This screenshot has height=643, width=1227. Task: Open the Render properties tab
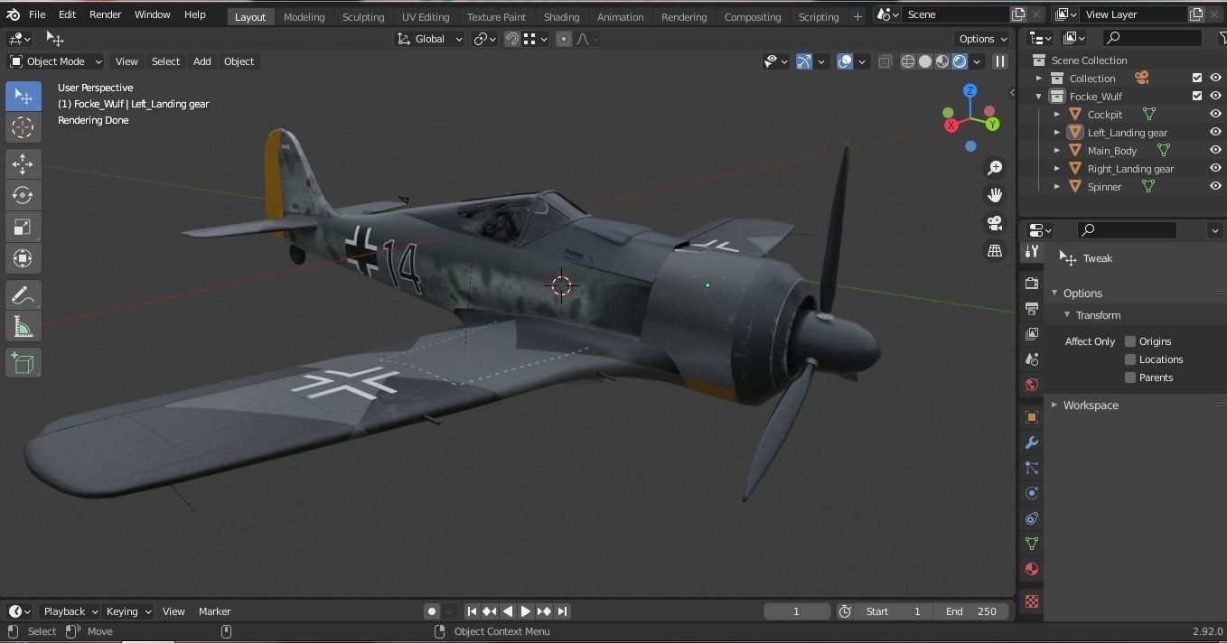1032,284
